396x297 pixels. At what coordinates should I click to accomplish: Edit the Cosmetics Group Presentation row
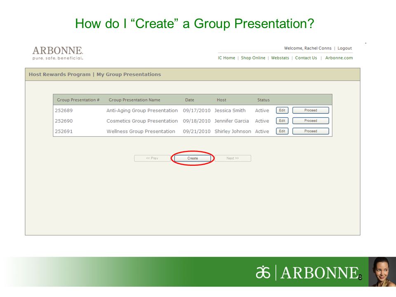[282, 121]
